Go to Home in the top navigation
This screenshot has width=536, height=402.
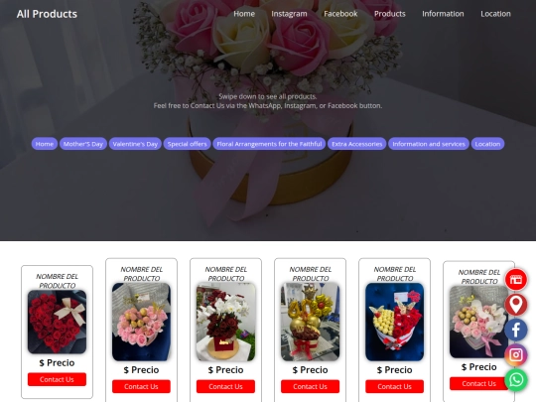[x=244, y=14]
